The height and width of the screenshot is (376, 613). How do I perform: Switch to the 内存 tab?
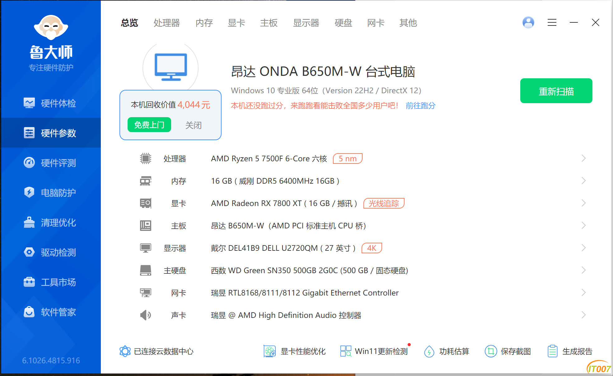click(204, 23)
